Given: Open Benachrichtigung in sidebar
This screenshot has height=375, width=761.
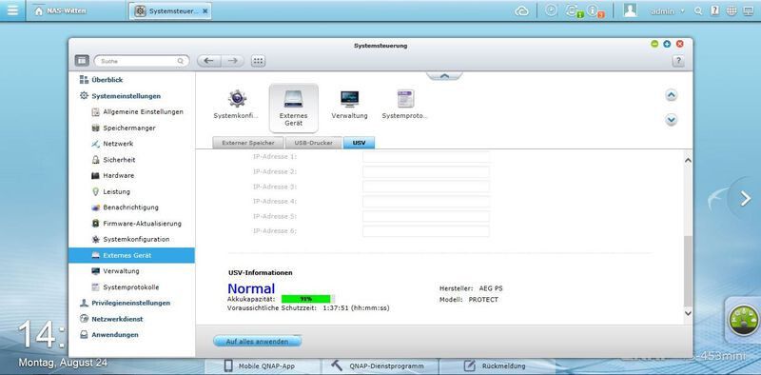Looking at the screenshot, I should (131, 207).
